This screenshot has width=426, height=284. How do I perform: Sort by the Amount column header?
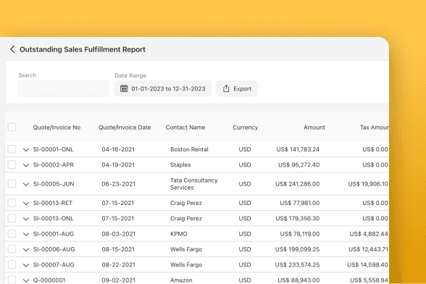coord(314,128)
